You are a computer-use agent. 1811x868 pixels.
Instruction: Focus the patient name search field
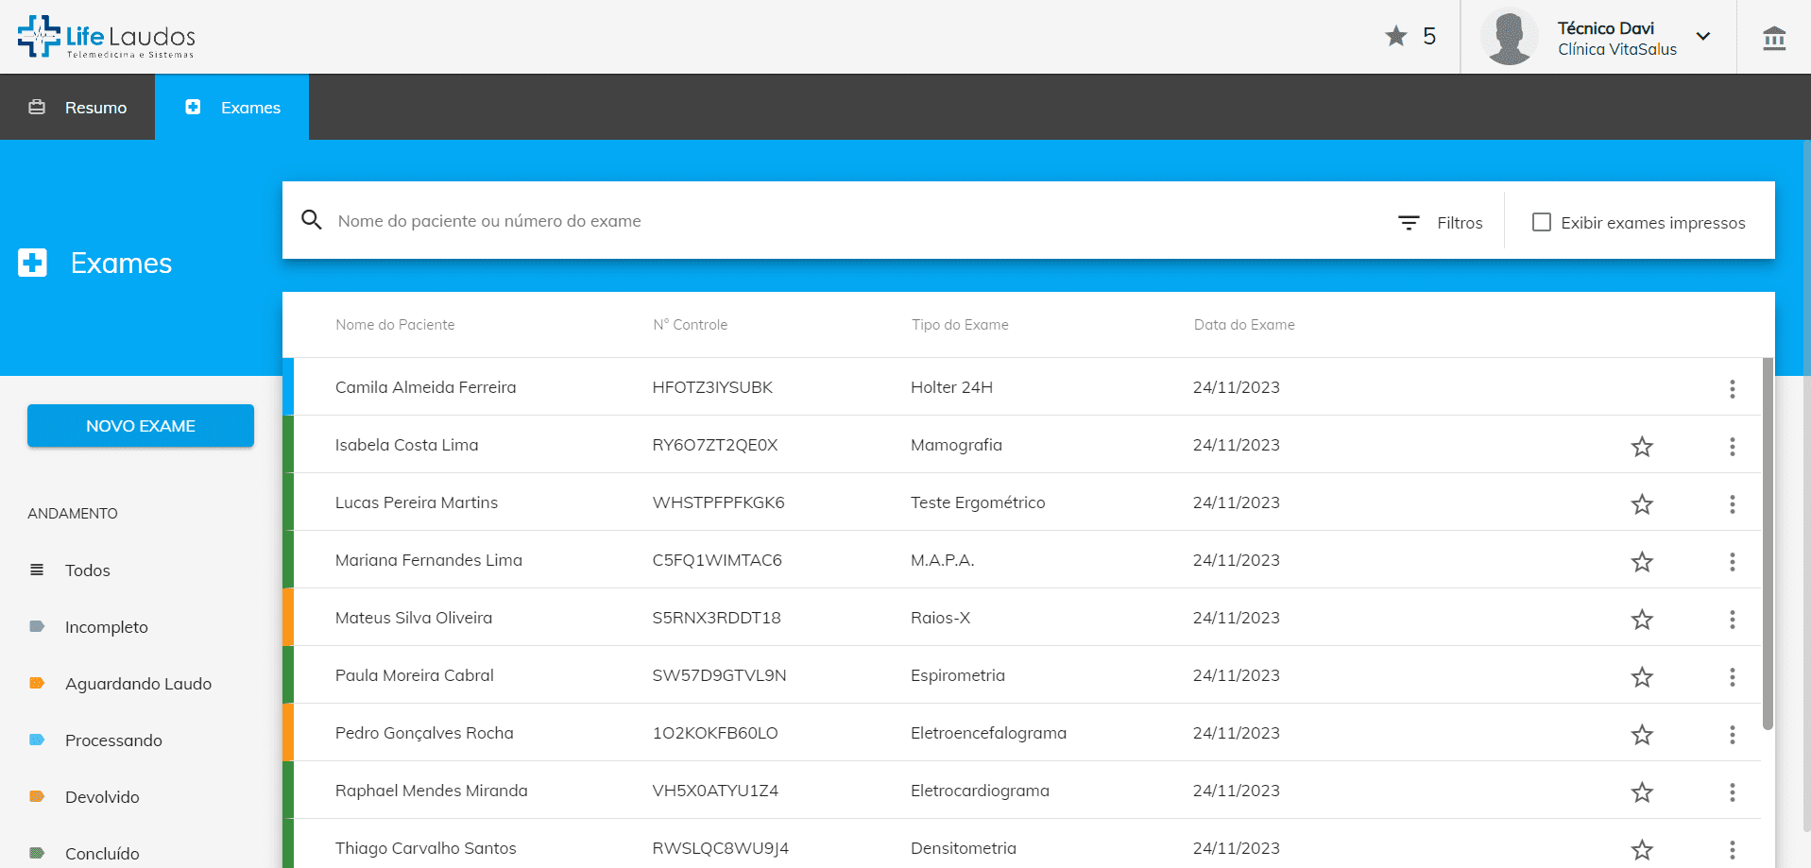coord(850,221)
